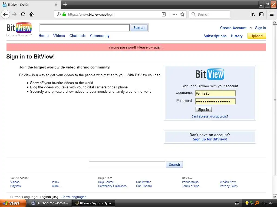This screenshot has height=207, width=277.
Task: Select the BitView - Sign In browser tab
Action: tap(30, 5)
